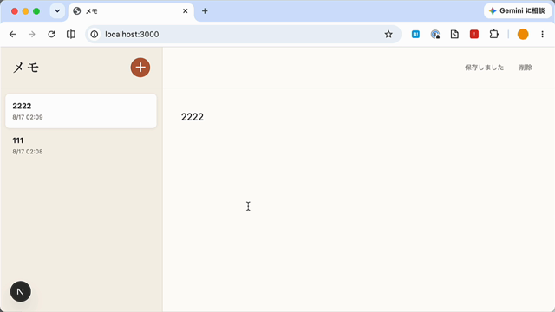This screenshot has height=312, width=555.
Task: Click the 8/17 02:09 timestamp
Action: [x=28, y=117]
